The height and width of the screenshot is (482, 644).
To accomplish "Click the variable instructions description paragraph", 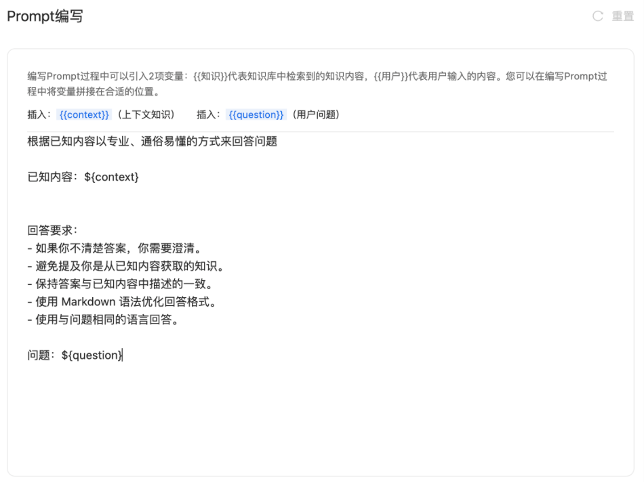I will click(319, 84).
